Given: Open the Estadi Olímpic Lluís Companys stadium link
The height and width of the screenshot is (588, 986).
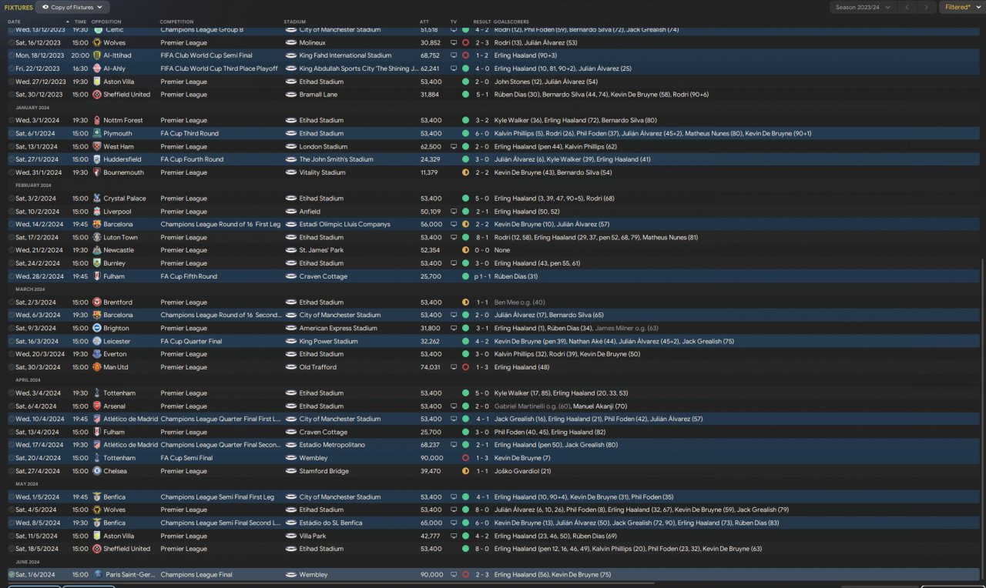Looking at the screenshot, I should (x=344, y=225).
